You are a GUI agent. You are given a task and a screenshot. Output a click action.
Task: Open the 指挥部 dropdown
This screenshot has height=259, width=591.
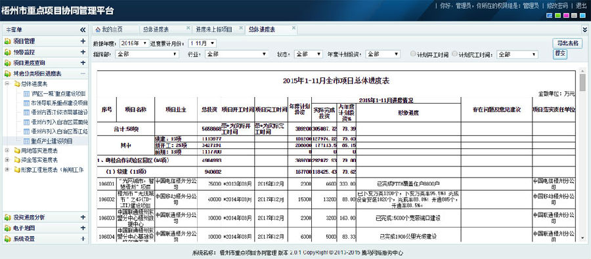click(146, 54)
